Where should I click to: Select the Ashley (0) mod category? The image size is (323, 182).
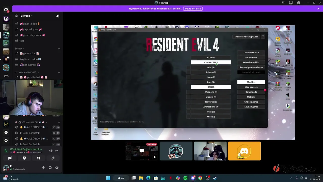(x=211, y=72)
